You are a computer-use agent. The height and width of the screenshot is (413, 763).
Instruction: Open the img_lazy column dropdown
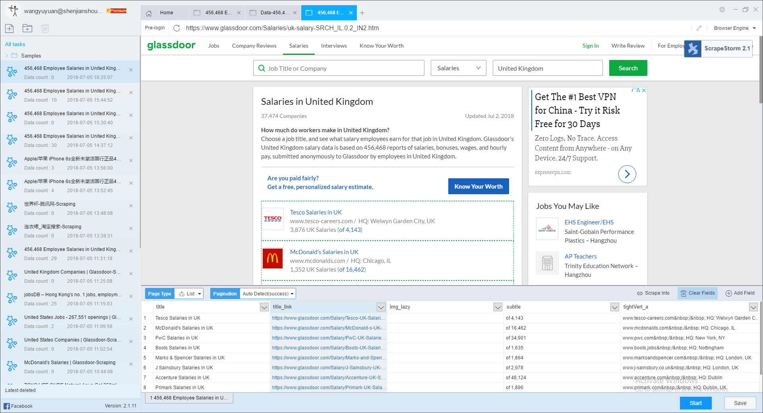click(498, 307)
